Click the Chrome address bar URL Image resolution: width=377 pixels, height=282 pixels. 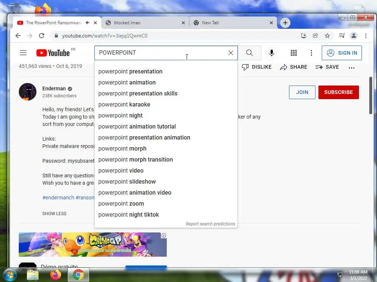point(105,36)
